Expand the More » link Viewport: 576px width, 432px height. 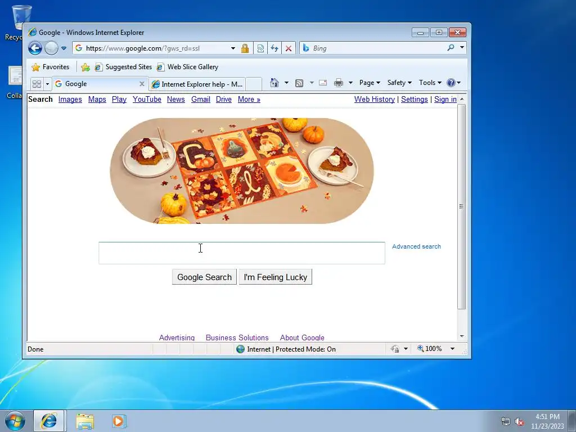[x=249, y=100]
